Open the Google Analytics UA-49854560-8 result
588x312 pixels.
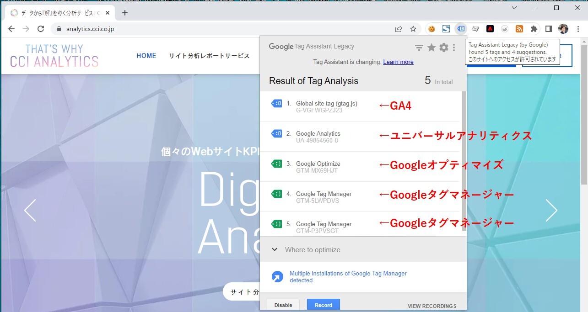click(x=360, y=137)
